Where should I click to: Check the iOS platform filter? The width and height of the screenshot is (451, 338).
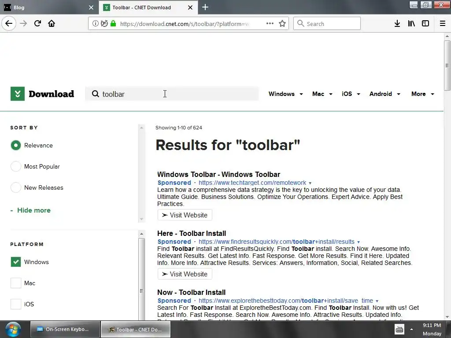pos(16,304)
